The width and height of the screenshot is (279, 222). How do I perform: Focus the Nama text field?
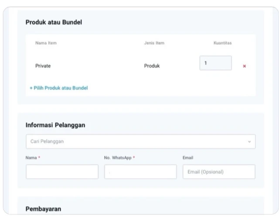tap(62, 172)
